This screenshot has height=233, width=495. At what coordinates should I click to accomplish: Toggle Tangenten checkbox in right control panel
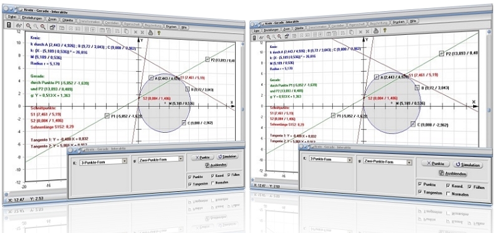(x=420, y=192)
